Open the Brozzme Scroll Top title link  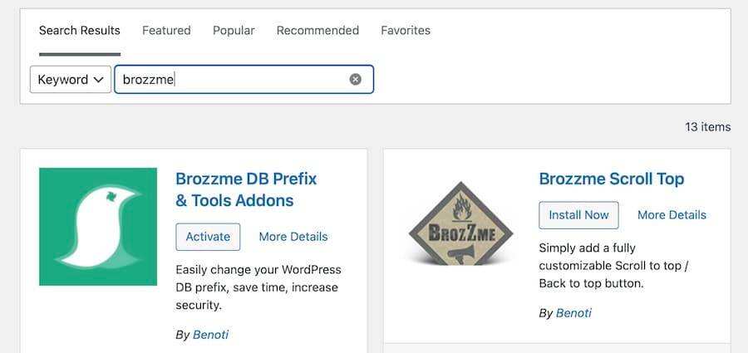coord(612,179)
